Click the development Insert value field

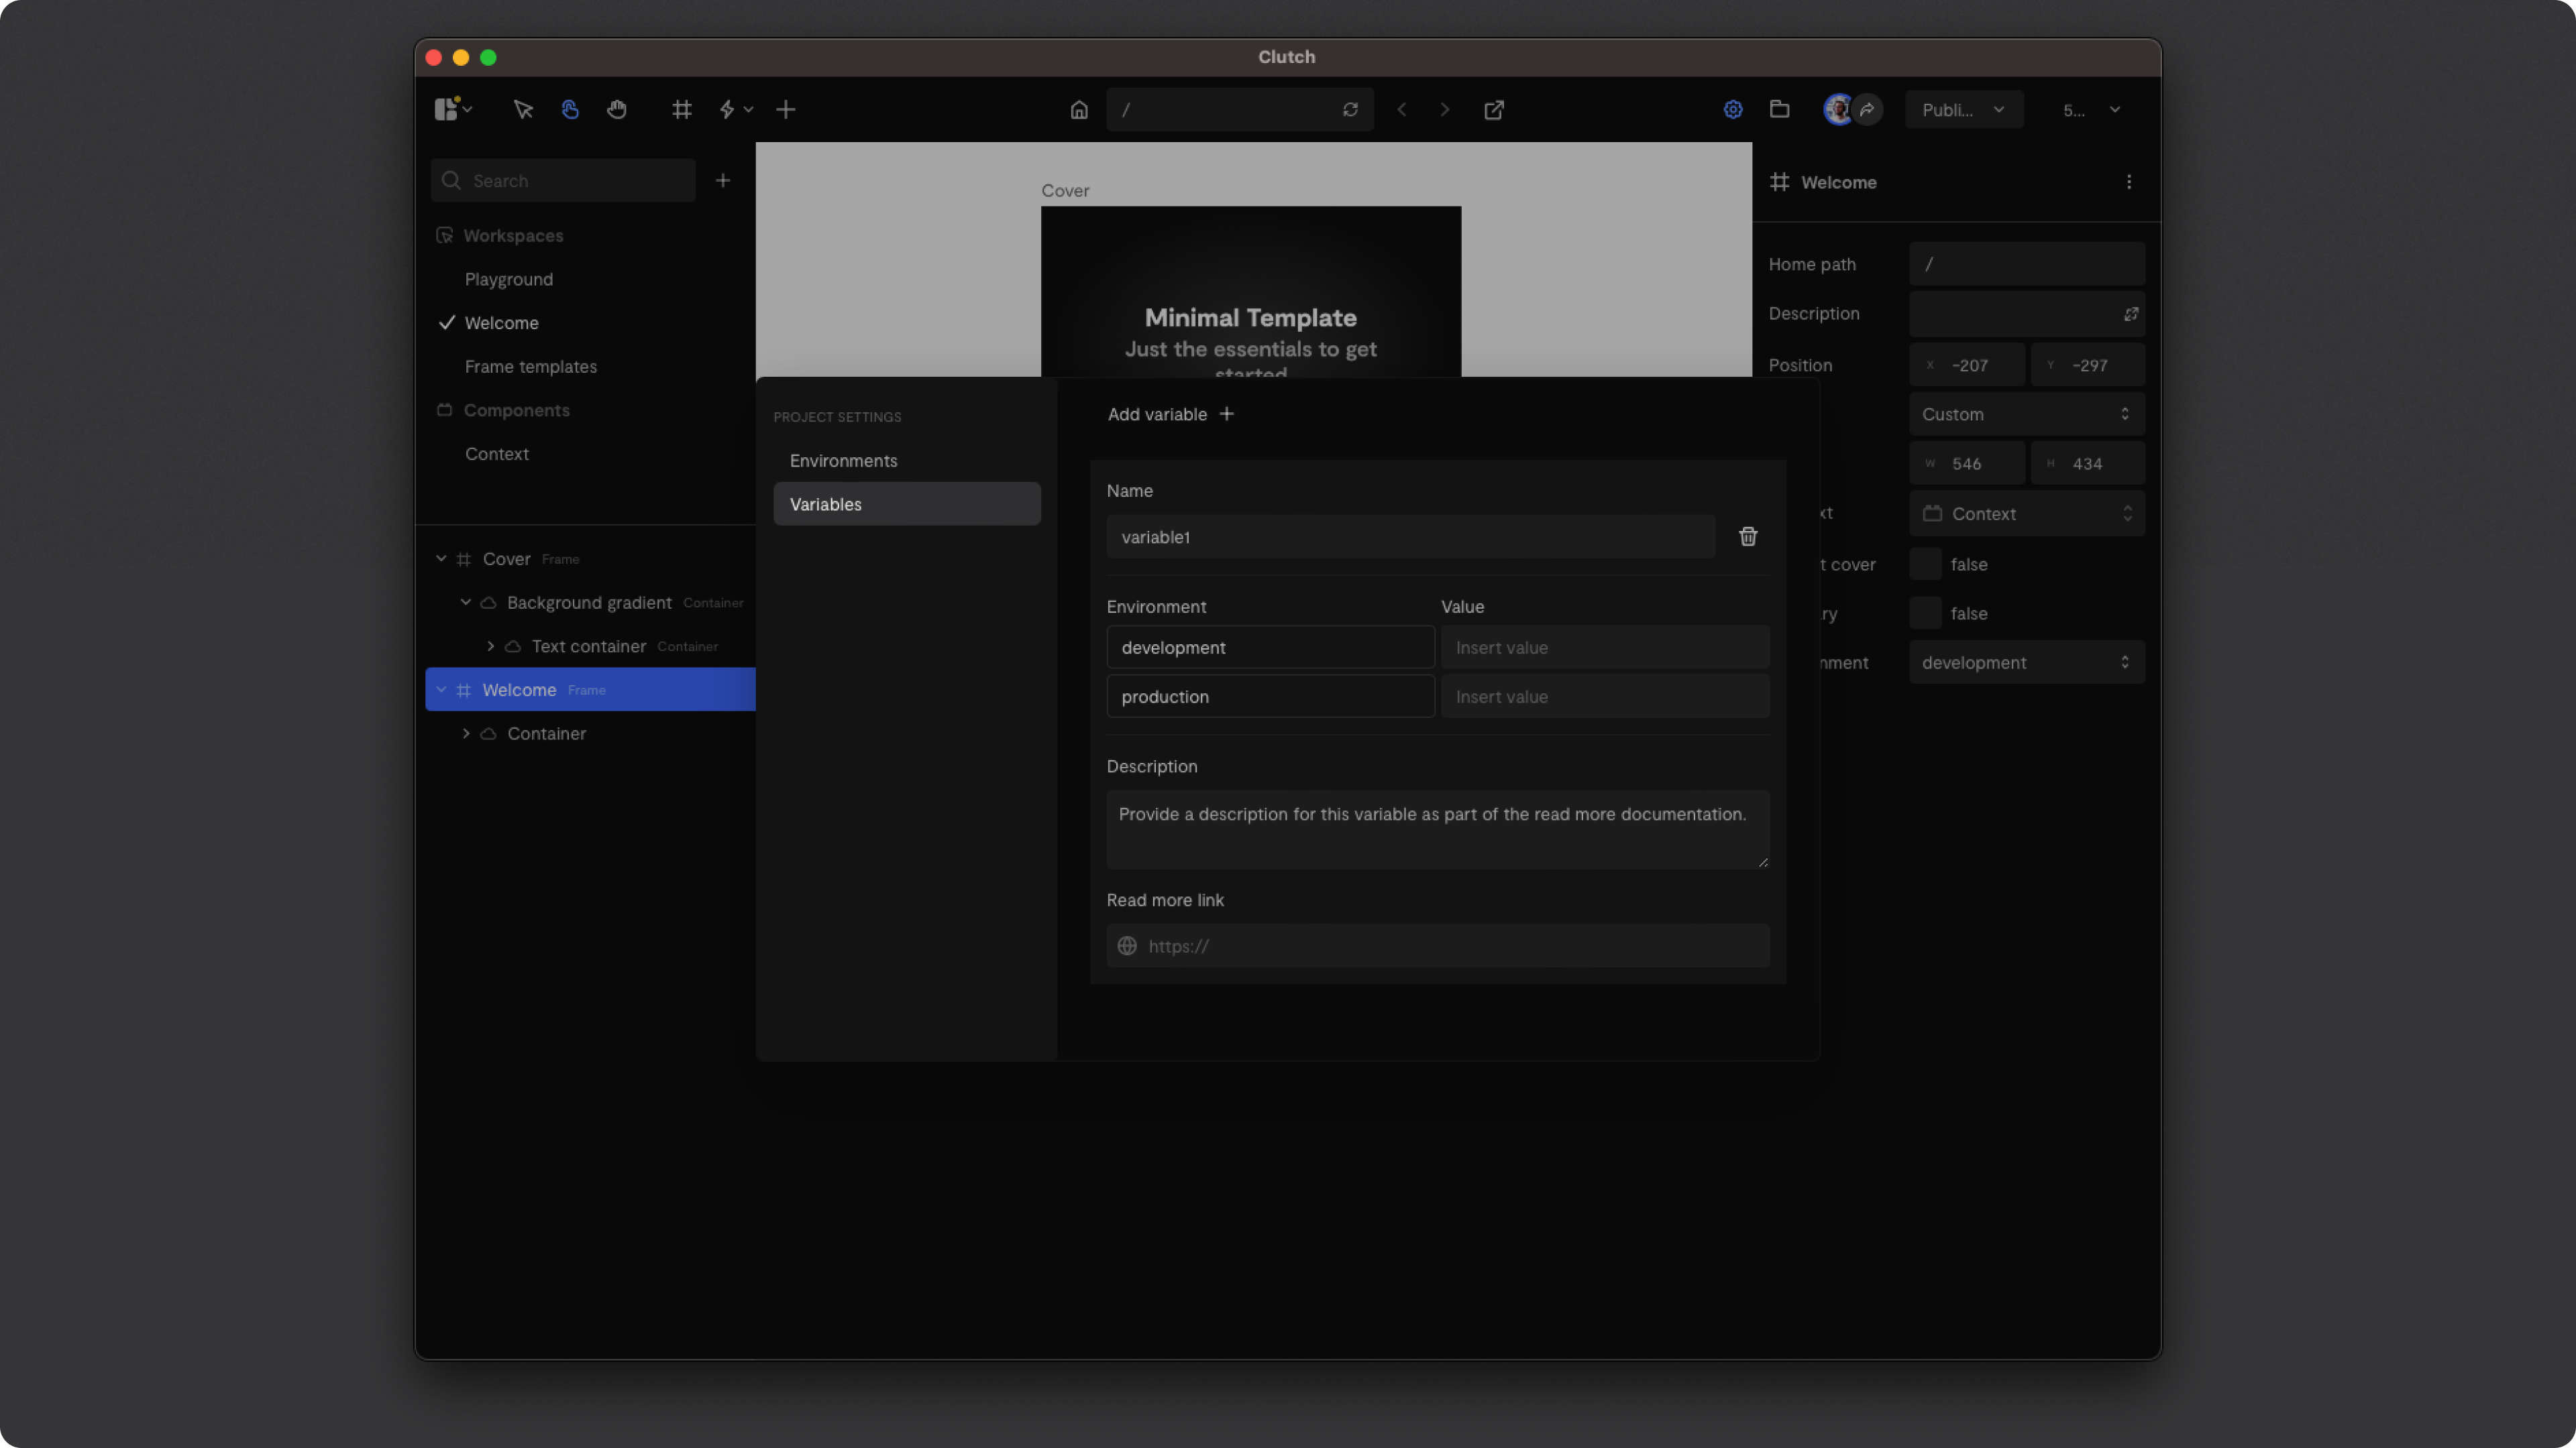(1604, 648)
